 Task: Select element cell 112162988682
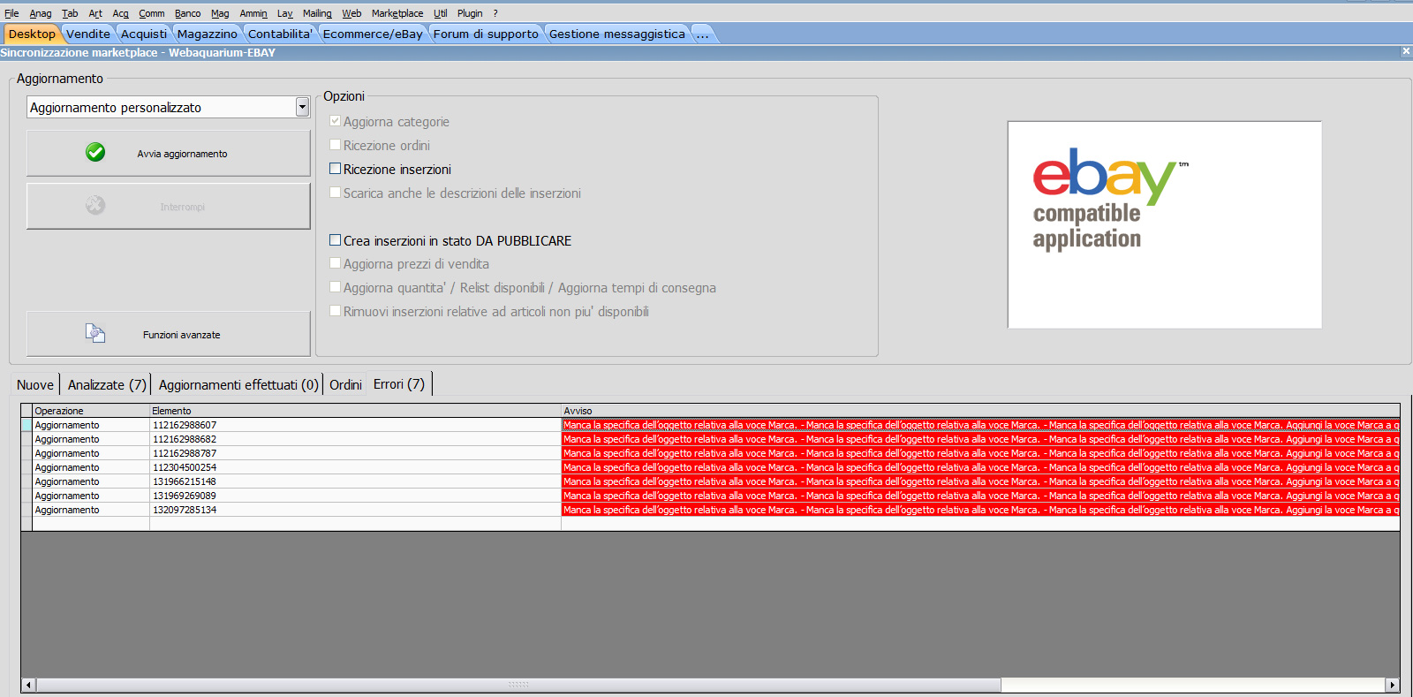[355, 439]
